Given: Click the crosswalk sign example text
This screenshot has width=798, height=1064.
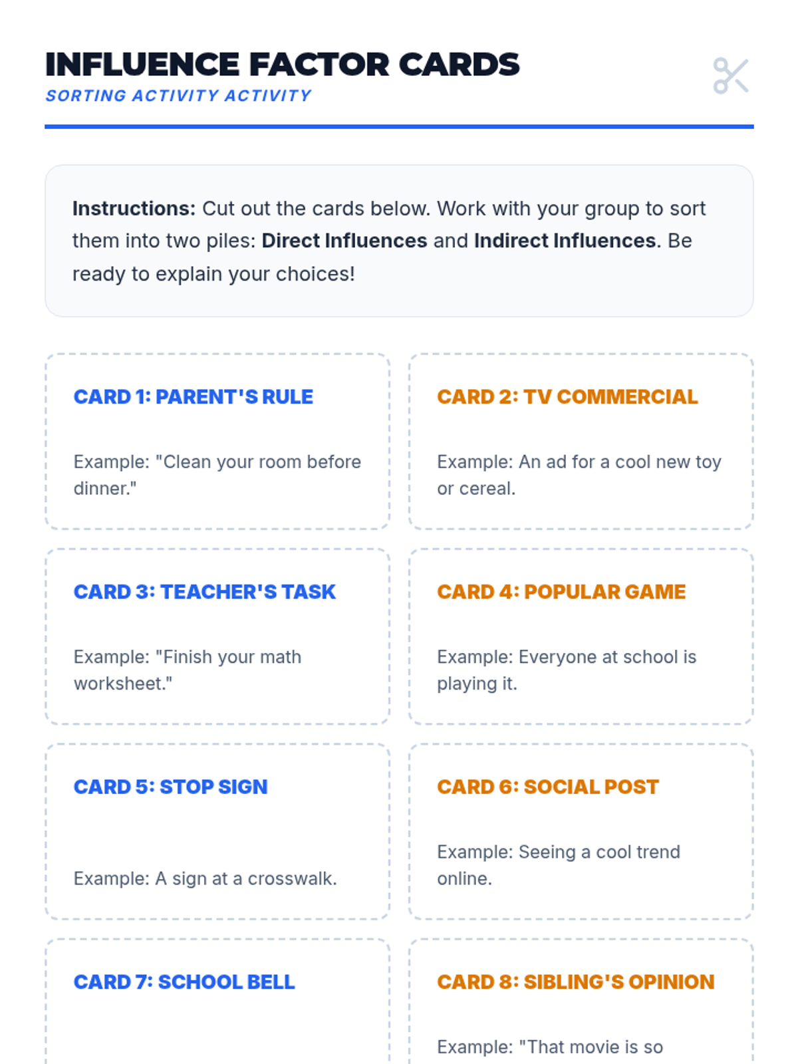Looking at the screenshot, I should pyautogui.click(x=205, y=878).
